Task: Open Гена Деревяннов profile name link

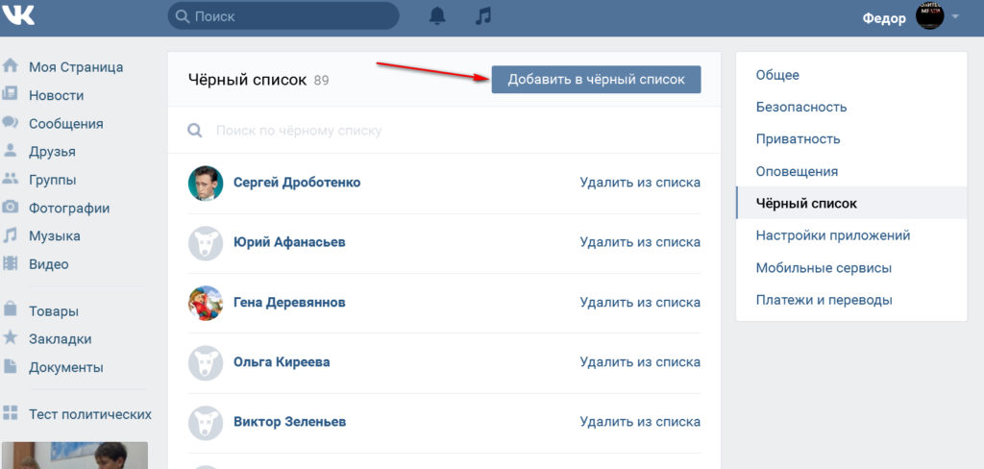Action: click(289, 303)
